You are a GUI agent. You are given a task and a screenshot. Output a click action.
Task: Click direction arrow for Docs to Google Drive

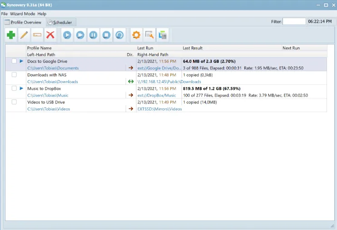coord(131,68)
